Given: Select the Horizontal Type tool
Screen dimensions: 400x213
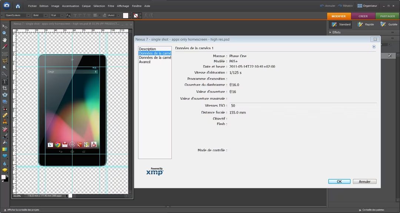Looking at the screenshot, I should pos(4,81).
